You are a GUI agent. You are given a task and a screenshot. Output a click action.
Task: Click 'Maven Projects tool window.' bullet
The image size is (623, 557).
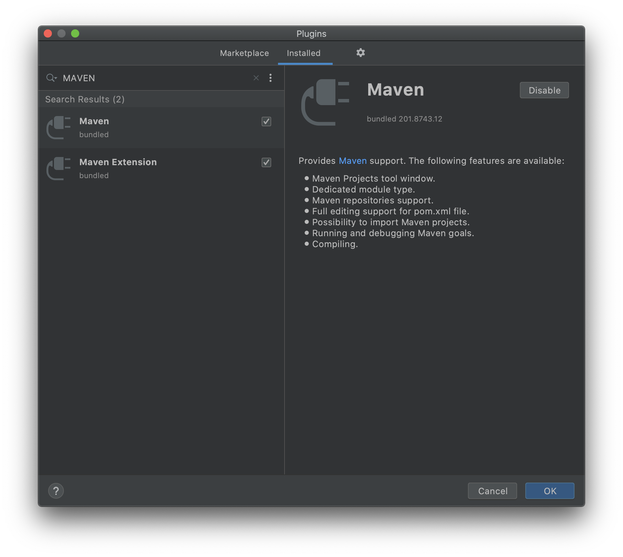click(373, 178)
